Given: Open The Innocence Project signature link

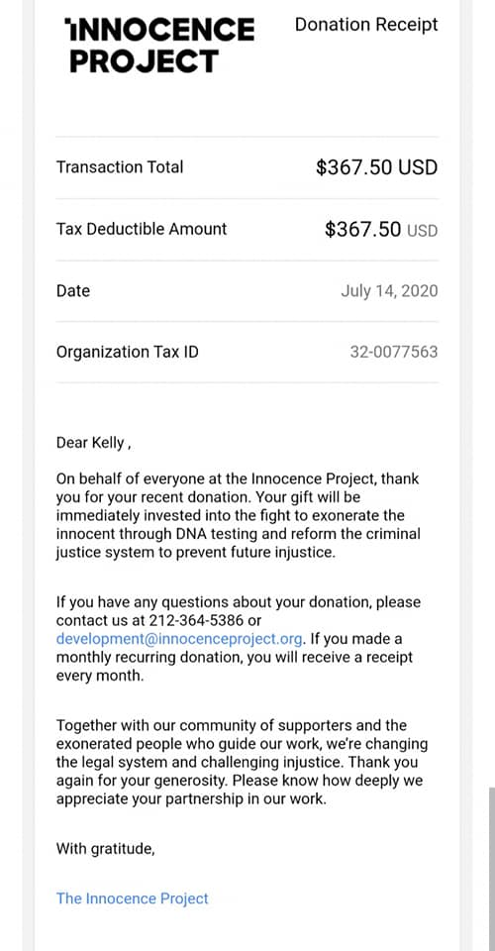Looking at the screenshot, I should (x=132, y=898).
